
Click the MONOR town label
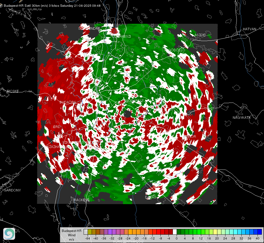[190, 137]
